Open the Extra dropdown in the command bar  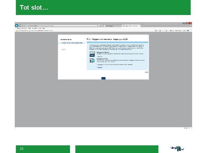coord(184,31)
